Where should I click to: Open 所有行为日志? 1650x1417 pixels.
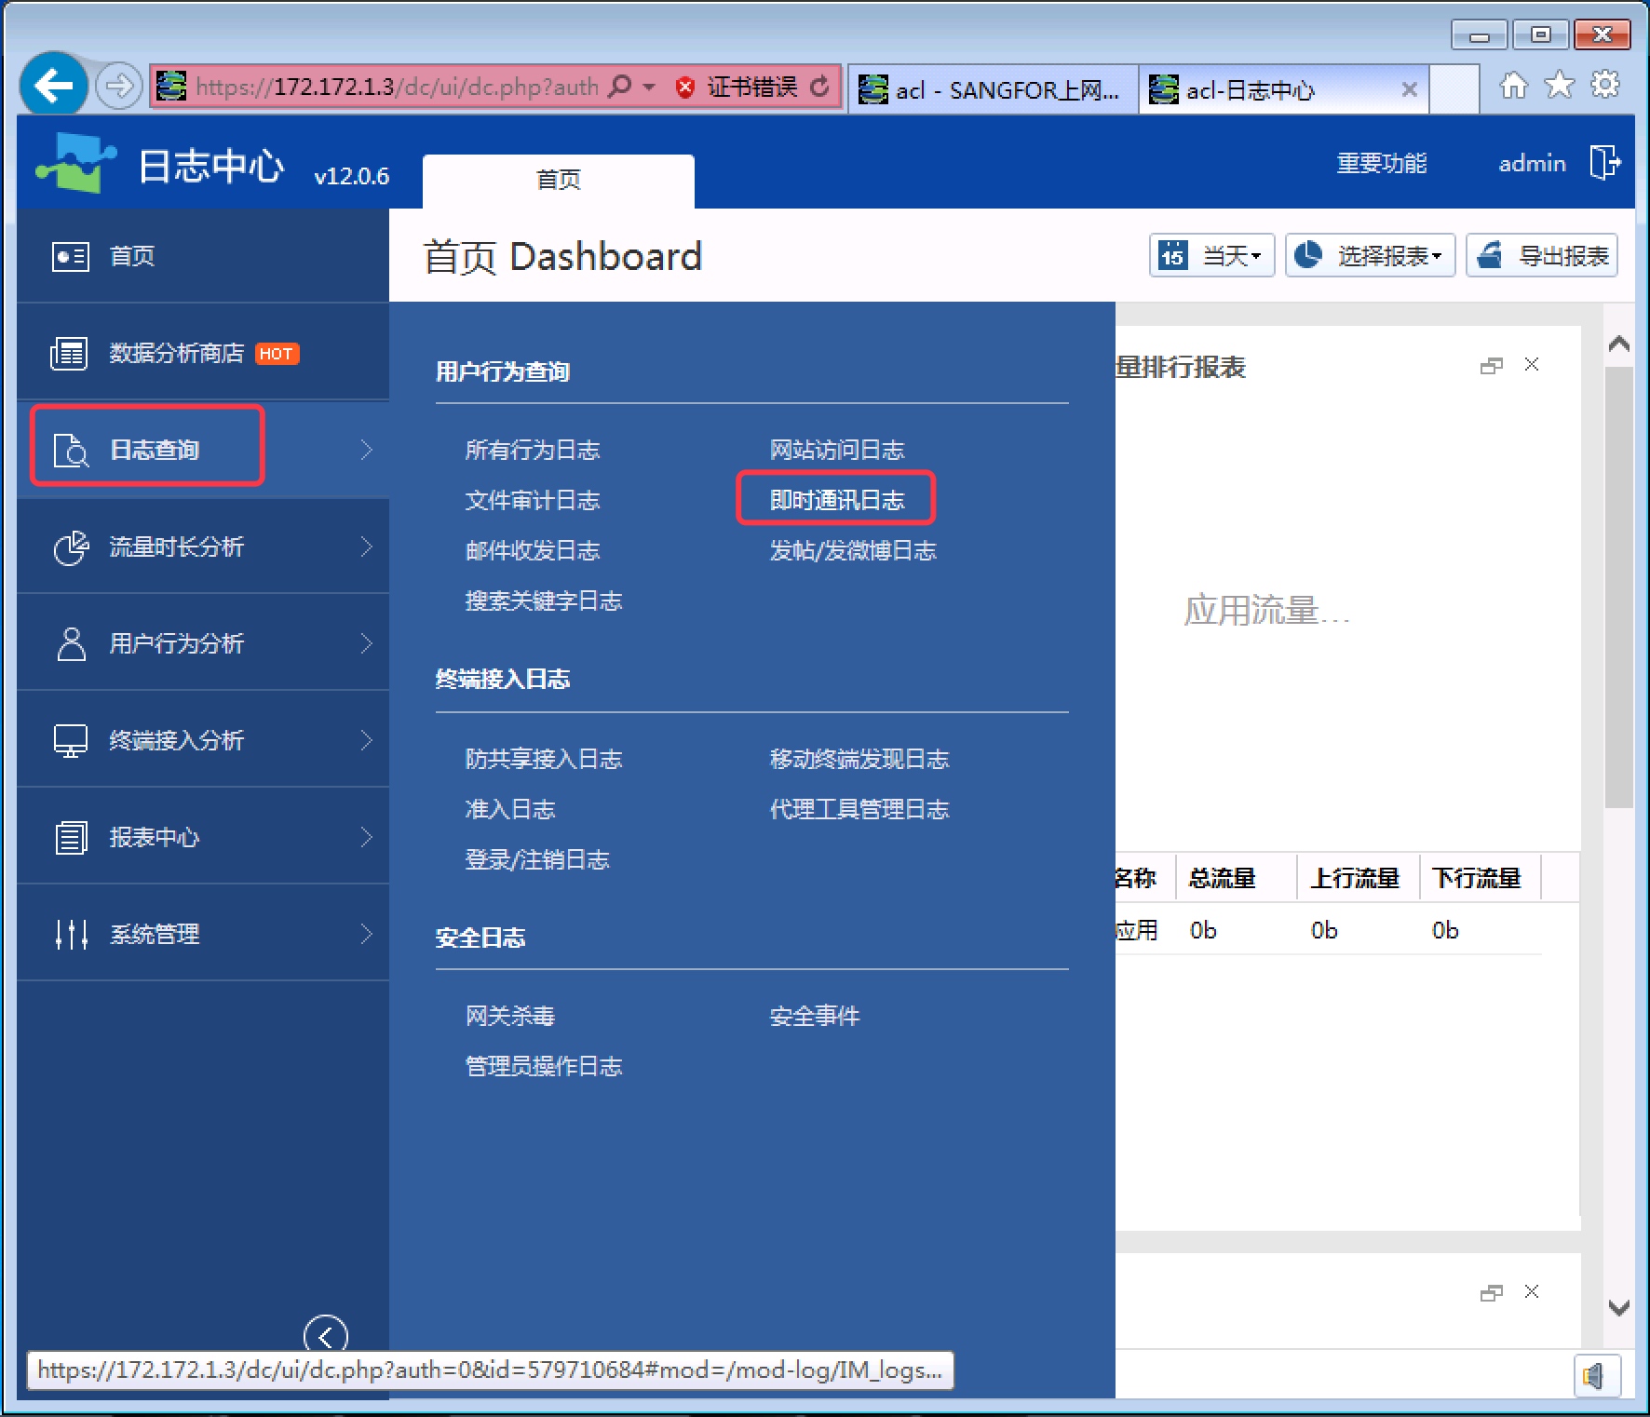tap(533, 451)
